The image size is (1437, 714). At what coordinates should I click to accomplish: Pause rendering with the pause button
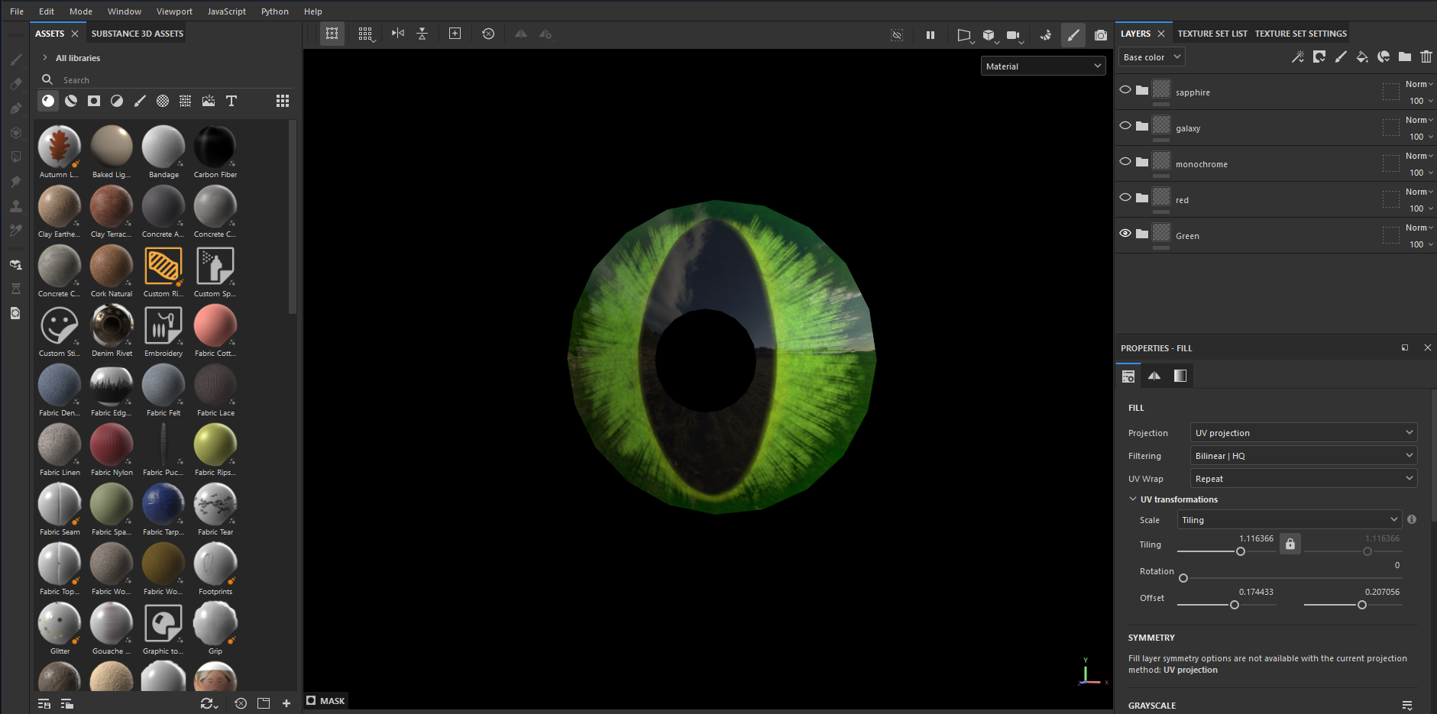click(x=930, y=35)
